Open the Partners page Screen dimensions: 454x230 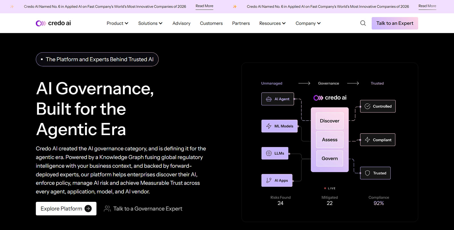coord(241,23)
